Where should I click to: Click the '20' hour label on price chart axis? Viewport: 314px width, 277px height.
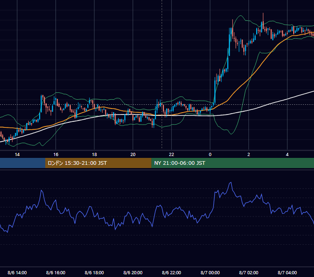(x=133, y=155)
